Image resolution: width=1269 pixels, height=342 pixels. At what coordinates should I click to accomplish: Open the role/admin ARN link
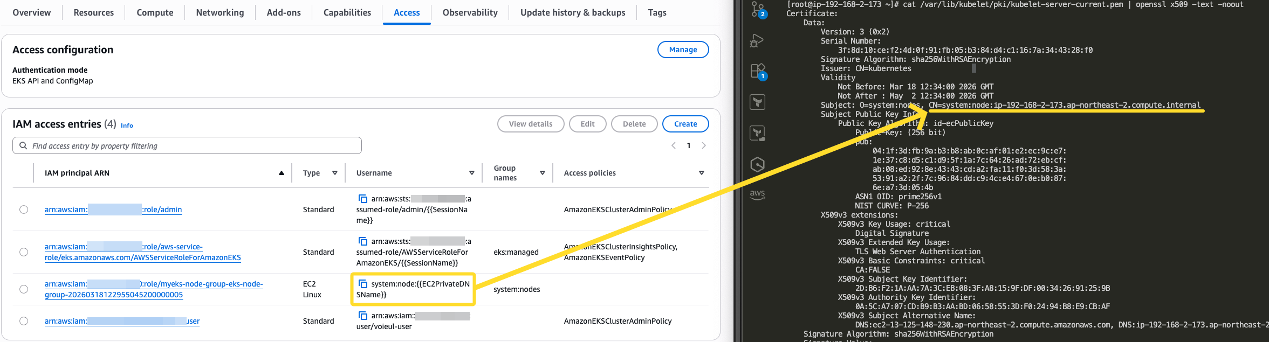tap(113, 210)
